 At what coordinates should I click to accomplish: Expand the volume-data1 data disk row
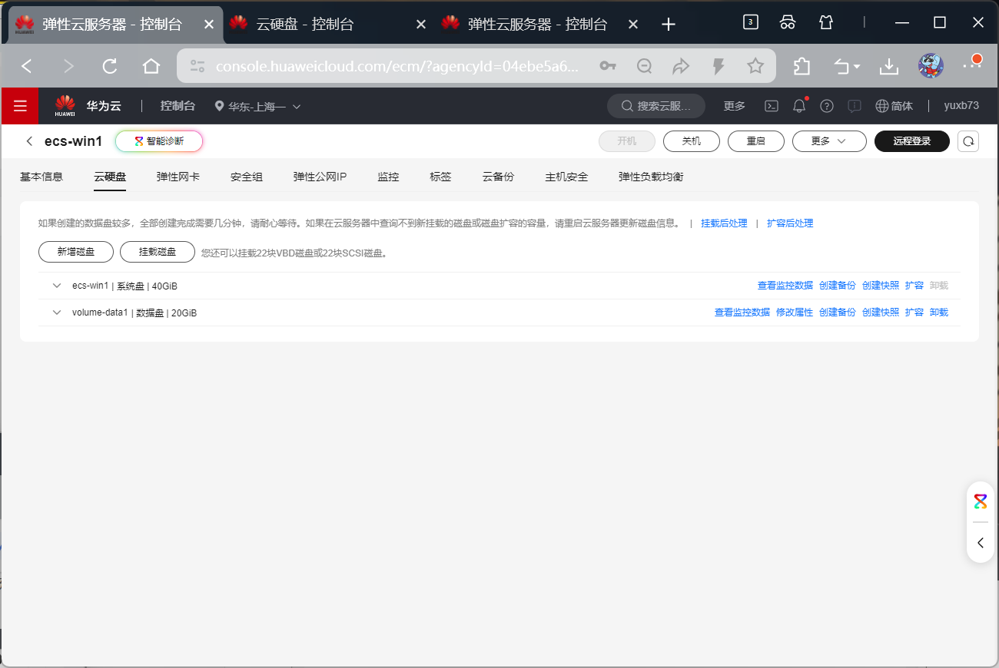tap(57, 313)
